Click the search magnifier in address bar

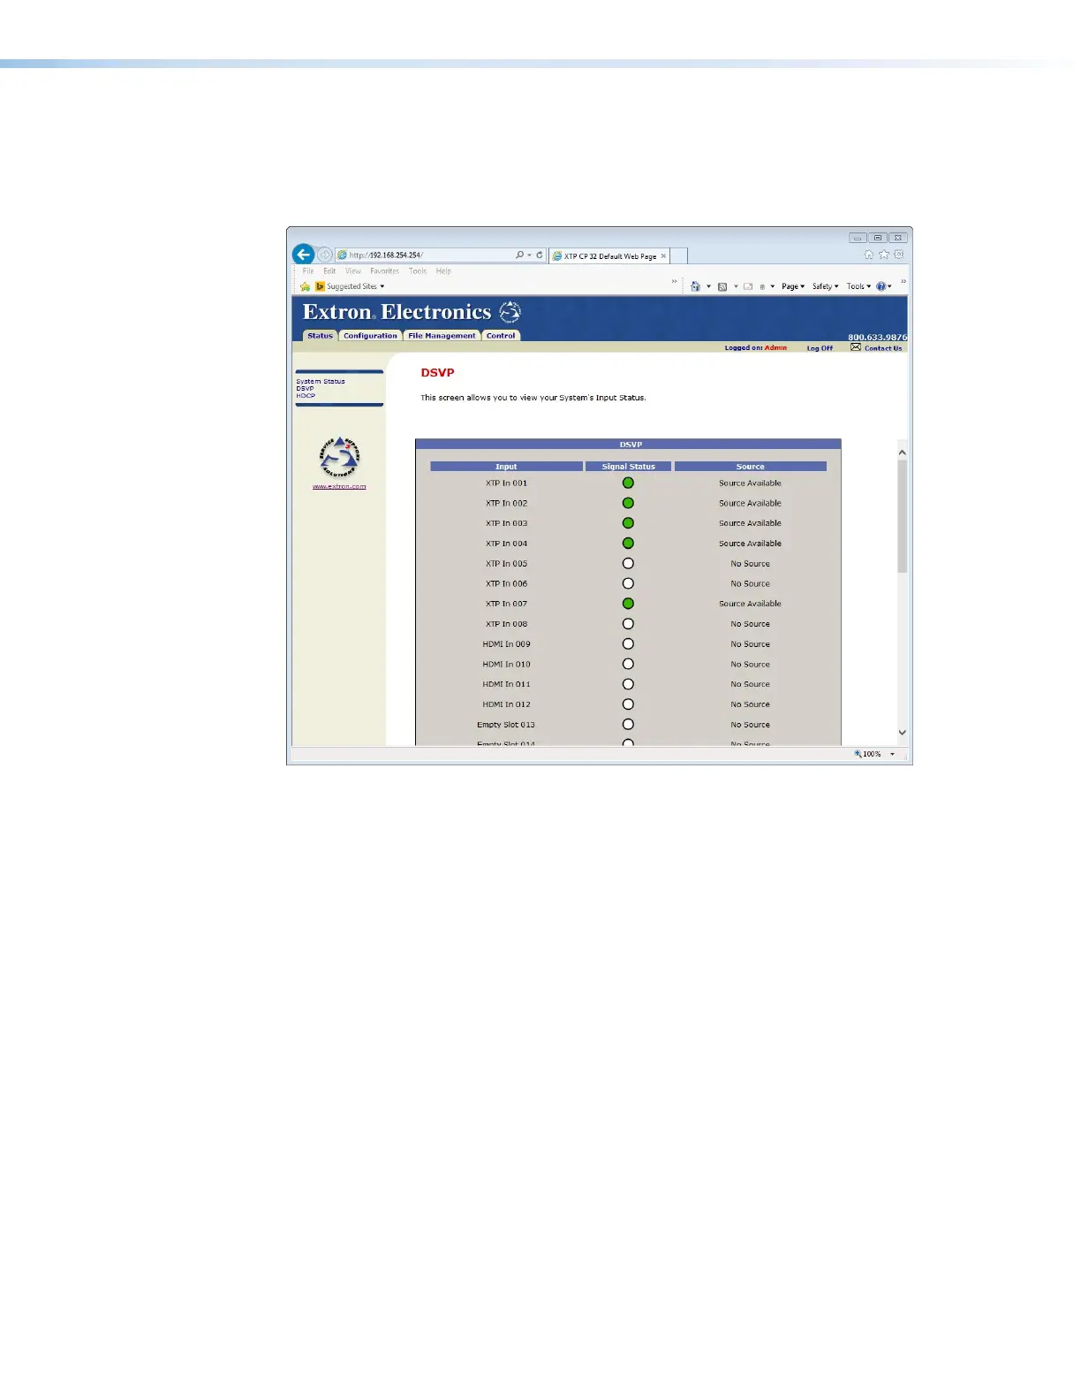(x=520, y=255)
